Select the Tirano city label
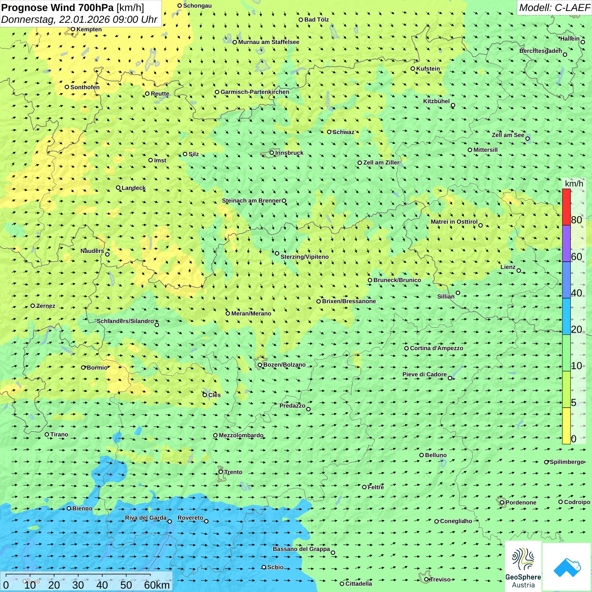592x592 pixels. (x=59, y=434)
